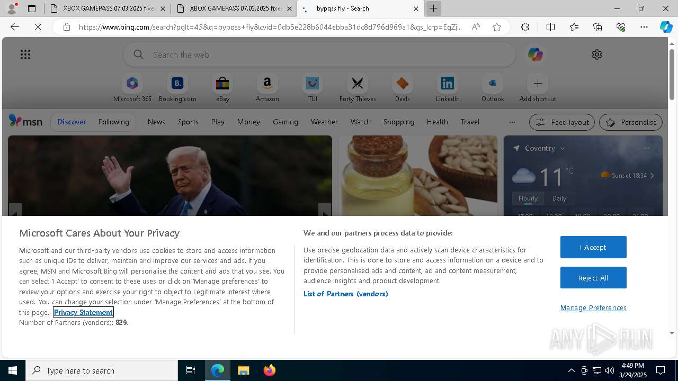The height and width of the screenshot is (381, 678).
Task: Open the Windows Start menu
Action: (13, 370)
